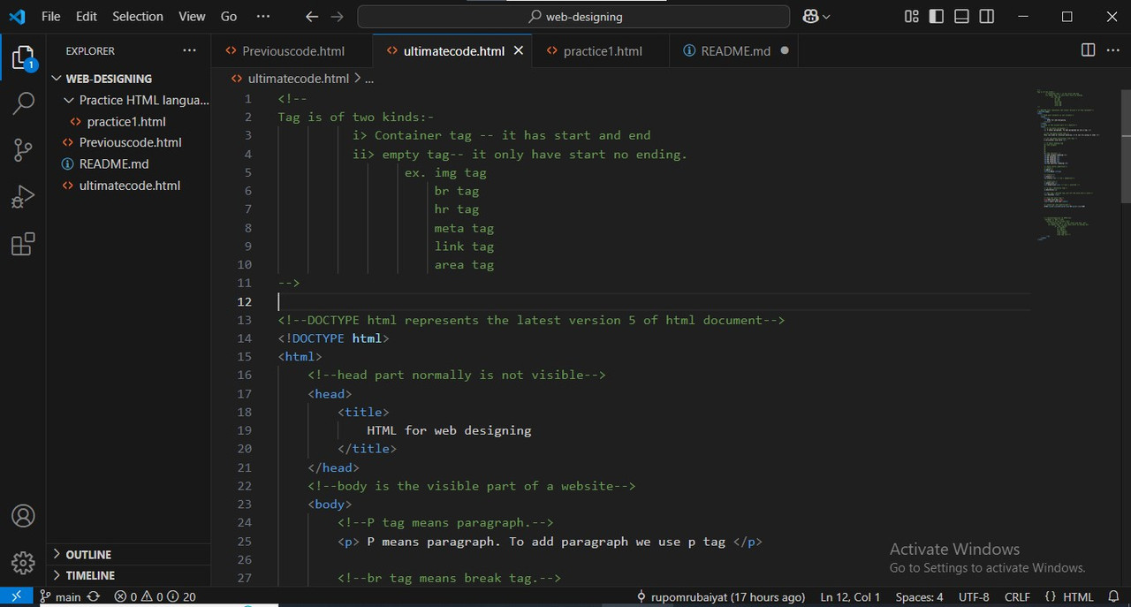Go to line via Ln 12, Col 1
This screenshot has height=607, width=1131.
pyautogui.click(x=850, y=596)
